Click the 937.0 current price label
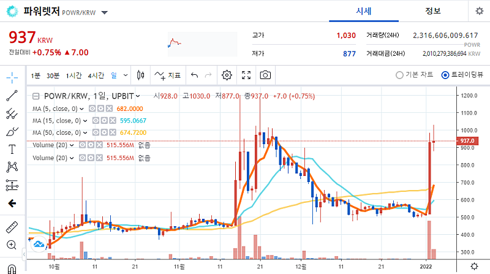 coord(467,141)
